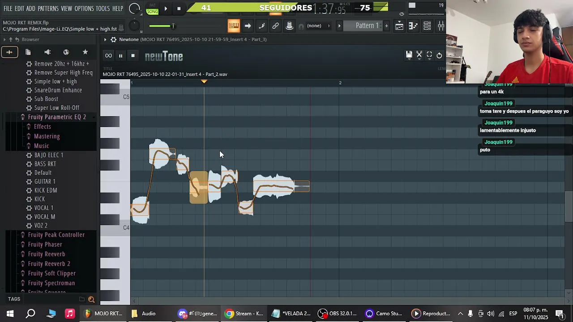The width and height of the screenshot is (573, 322).
Task: Click the step edit arrow icon
Action: (x=248, y=26)
